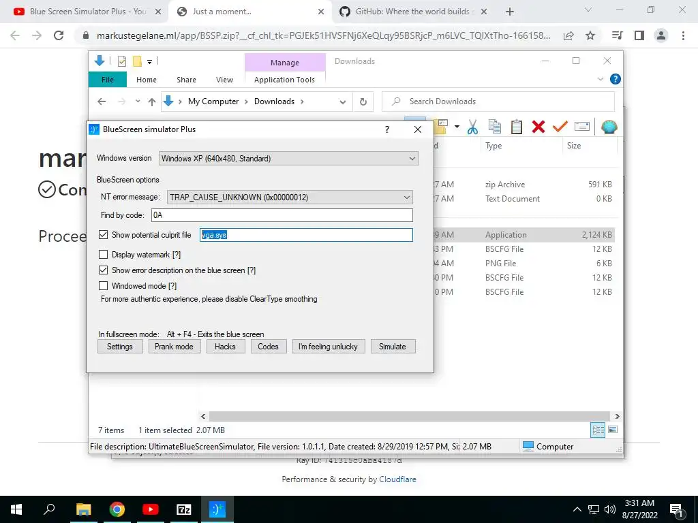Screen dimensions: 698x523
Task: Click the Cut scissors icon in Explorer toolbar
Action: pyautogui.click(x=472, y=127)
